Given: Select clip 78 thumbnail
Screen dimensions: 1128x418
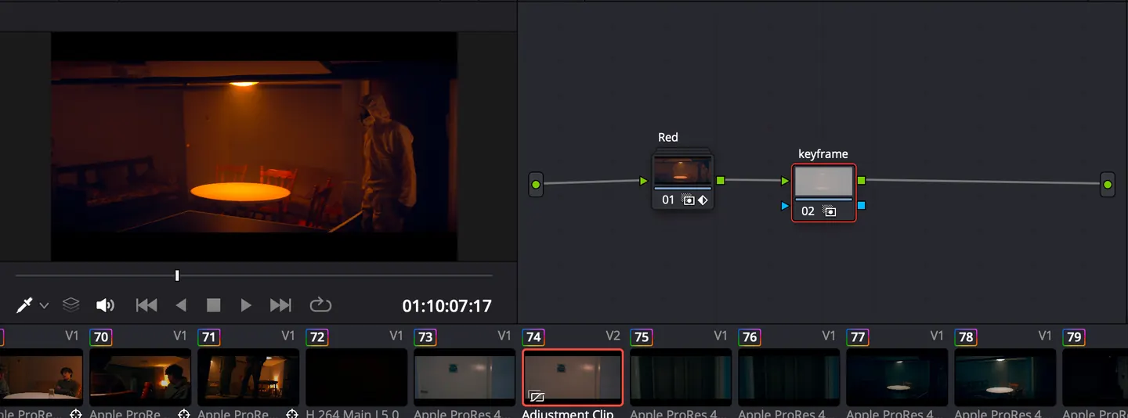Looking at the screenshot, I should [1005, 377].
